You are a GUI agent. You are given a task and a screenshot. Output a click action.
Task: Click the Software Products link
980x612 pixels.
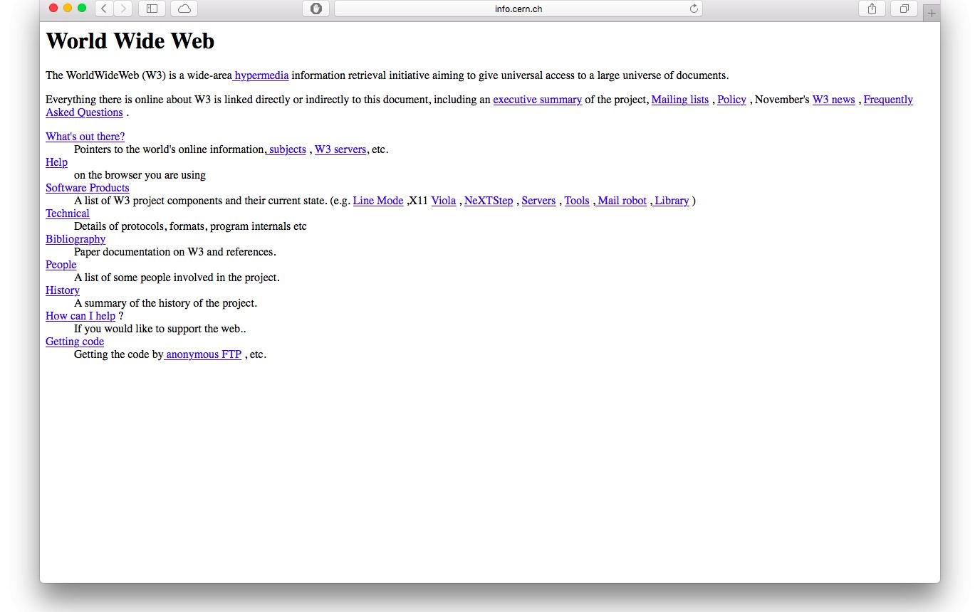click(x=87, y=188)
